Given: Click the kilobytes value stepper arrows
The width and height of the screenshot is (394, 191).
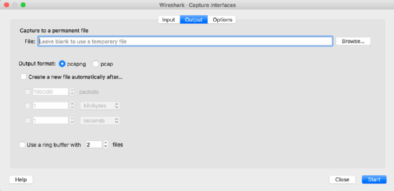Looking at the screenshot, I should 72,106.
